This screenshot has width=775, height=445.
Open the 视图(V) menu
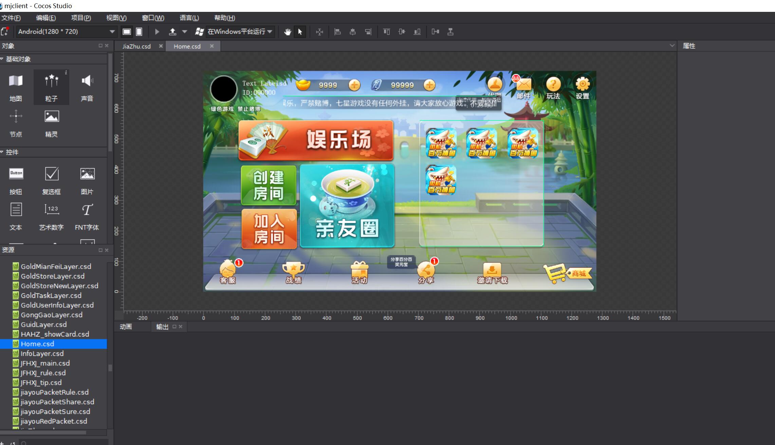(x=116, y=18)
